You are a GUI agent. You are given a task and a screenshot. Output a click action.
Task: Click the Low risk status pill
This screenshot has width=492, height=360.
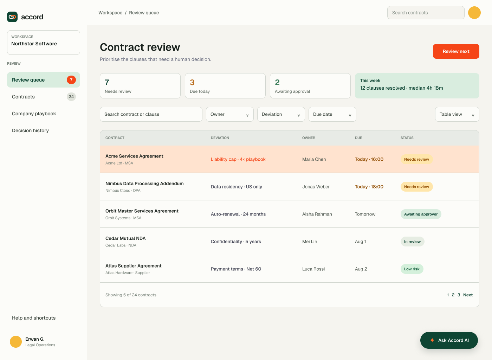click(x=412, y=269)
